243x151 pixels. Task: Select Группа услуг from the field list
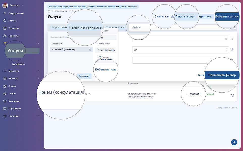pyautogui.click(x=103, y=44)
